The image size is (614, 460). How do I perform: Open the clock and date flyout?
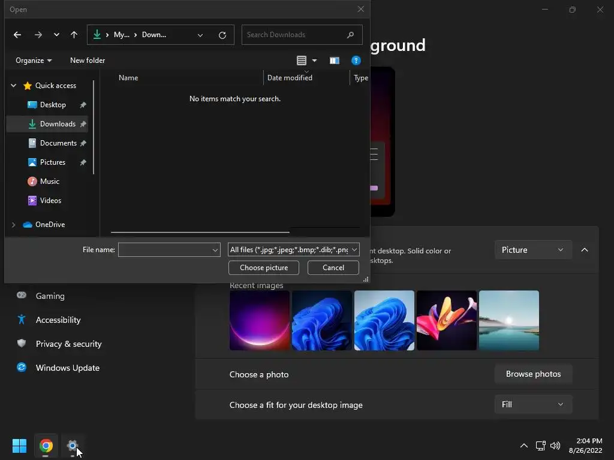(585, 446)
